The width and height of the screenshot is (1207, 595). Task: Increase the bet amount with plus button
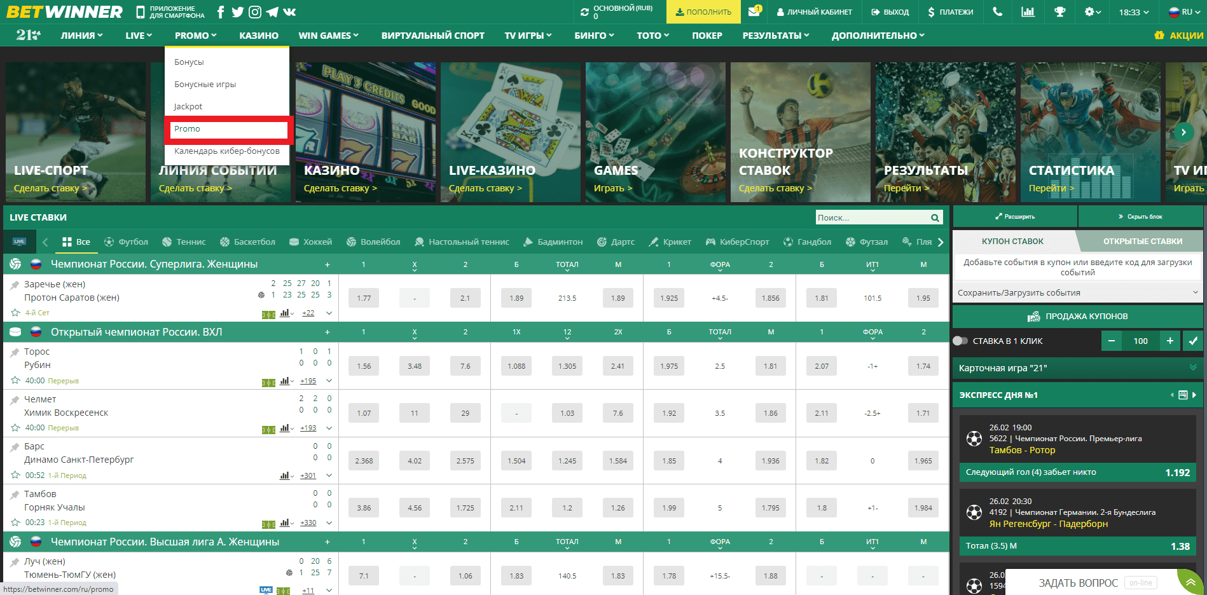click(1169, 341)
